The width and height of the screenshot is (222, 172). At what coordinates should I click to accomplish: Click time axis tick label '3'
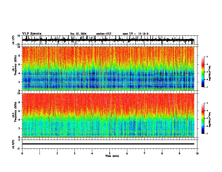pyautogui.click(x=75, y=153)
